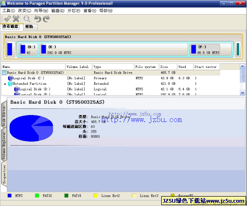Click the Extended Partition icon
247x206 pixels.
tap(10, 83)
